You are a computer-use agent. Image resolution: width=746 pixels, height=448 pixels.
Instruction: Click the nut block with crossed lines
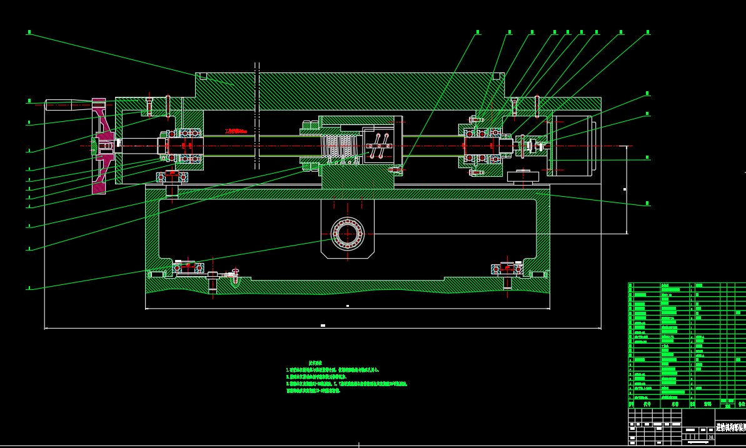378,147
